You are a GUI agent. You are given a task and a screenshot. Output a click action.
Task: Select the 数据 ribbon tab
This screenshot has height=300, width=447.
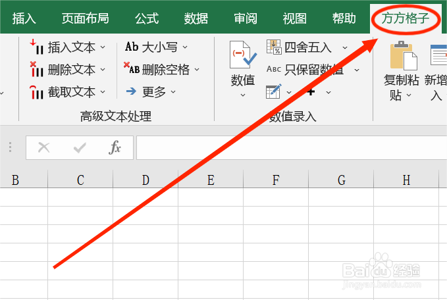[196, 18]
